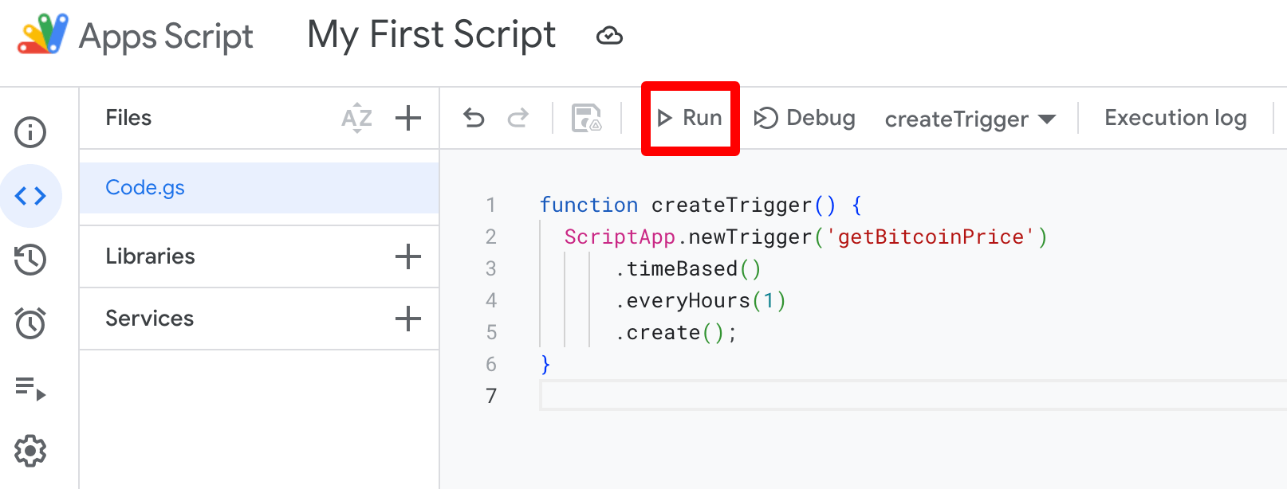Image resolution: width=1287 pixels, height=489 pixels.
Task: Click the Services section label
Action: (x=149, y=319)
